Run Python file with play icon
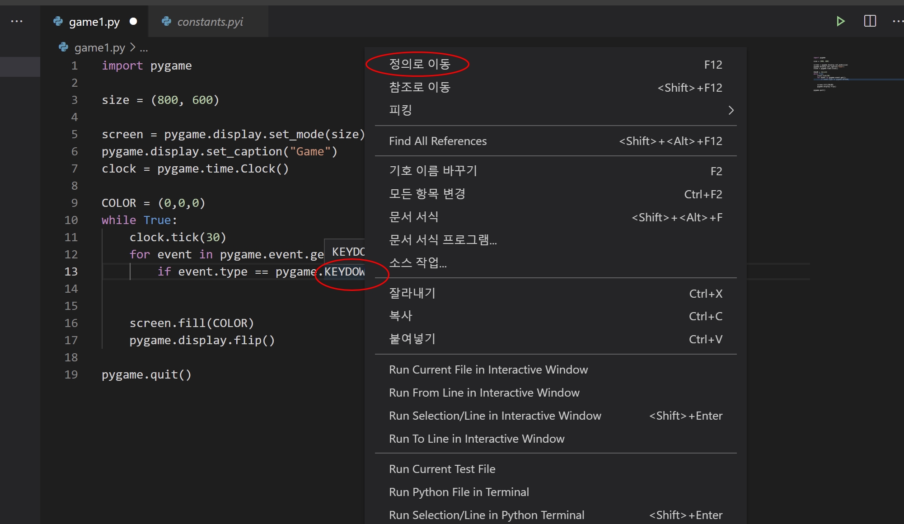This screenshot has height=524, width=904. pyautogui.click(x=840, y=21)
